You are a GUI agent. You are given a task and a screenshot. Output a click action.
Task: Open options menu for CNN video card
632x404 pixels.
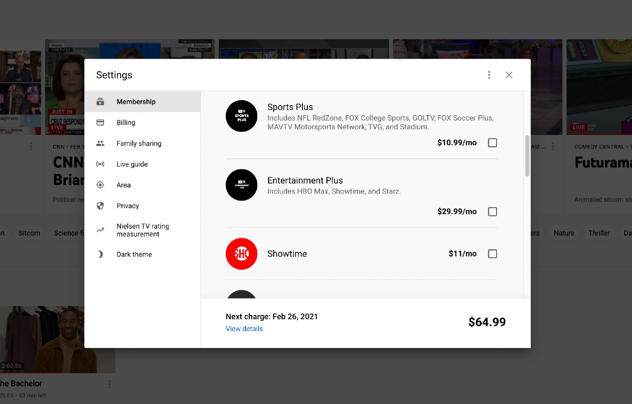(31, 146)
